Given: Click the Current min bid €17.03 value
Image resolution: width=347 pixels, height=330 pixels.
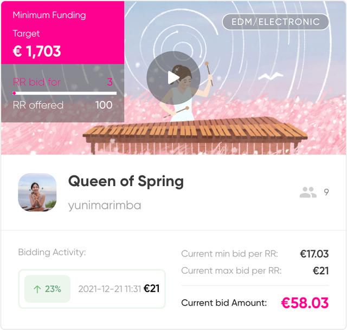Looking at the screenshot, I should 314,254.
